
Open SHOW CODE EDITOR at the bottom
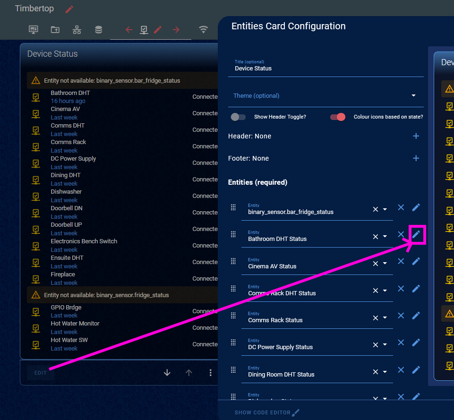coord(263,412)
